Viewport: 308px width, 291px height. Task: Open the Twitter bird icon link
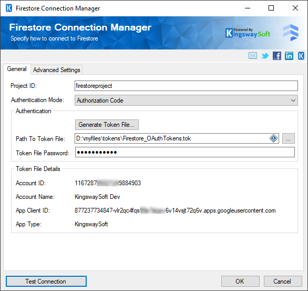[x=265, y=56]
